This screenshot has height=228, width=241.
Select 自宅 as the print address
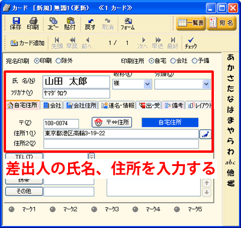coord(151,61)
